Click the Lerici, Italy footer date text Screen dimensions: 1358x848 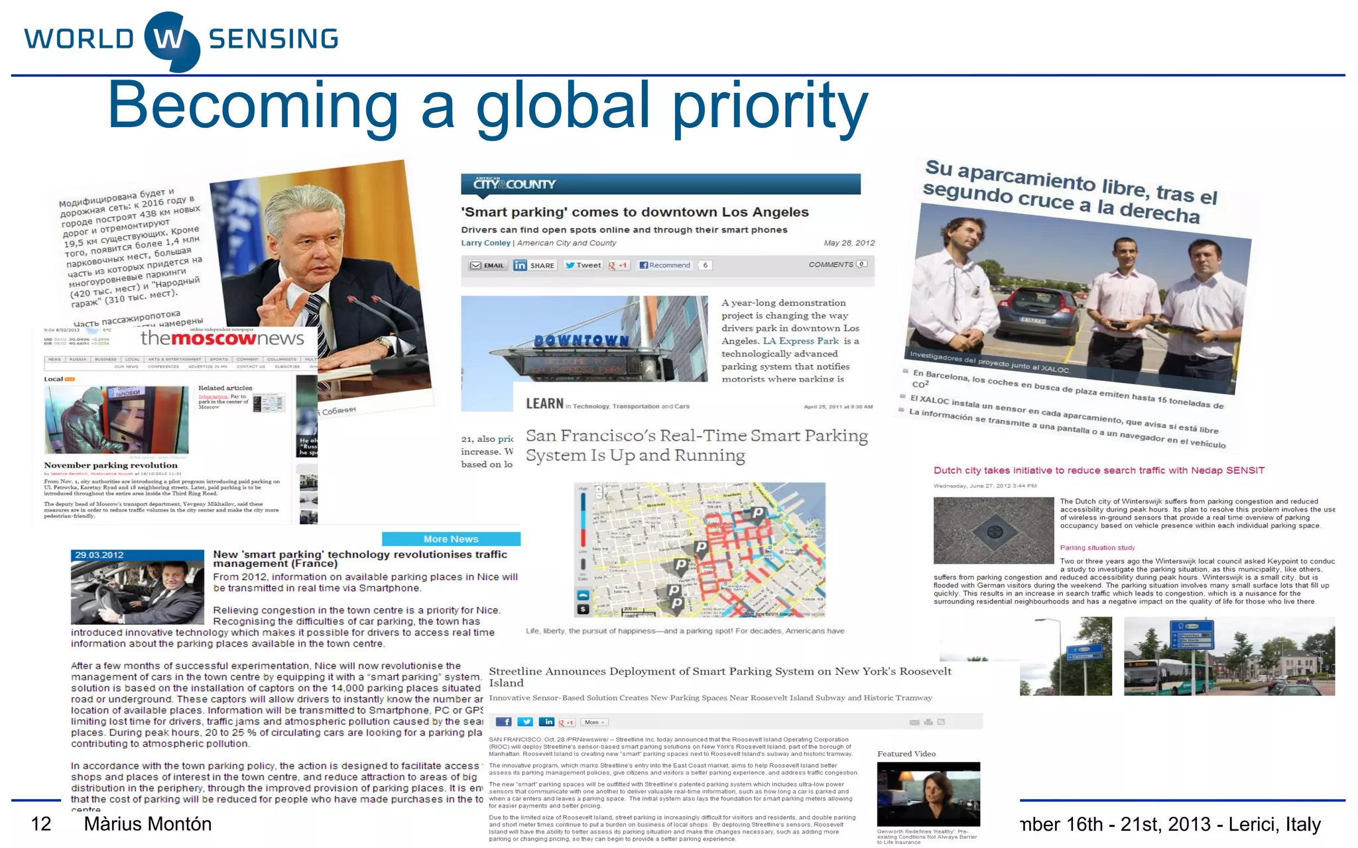pyautogui.click(x=1170, y=824)
